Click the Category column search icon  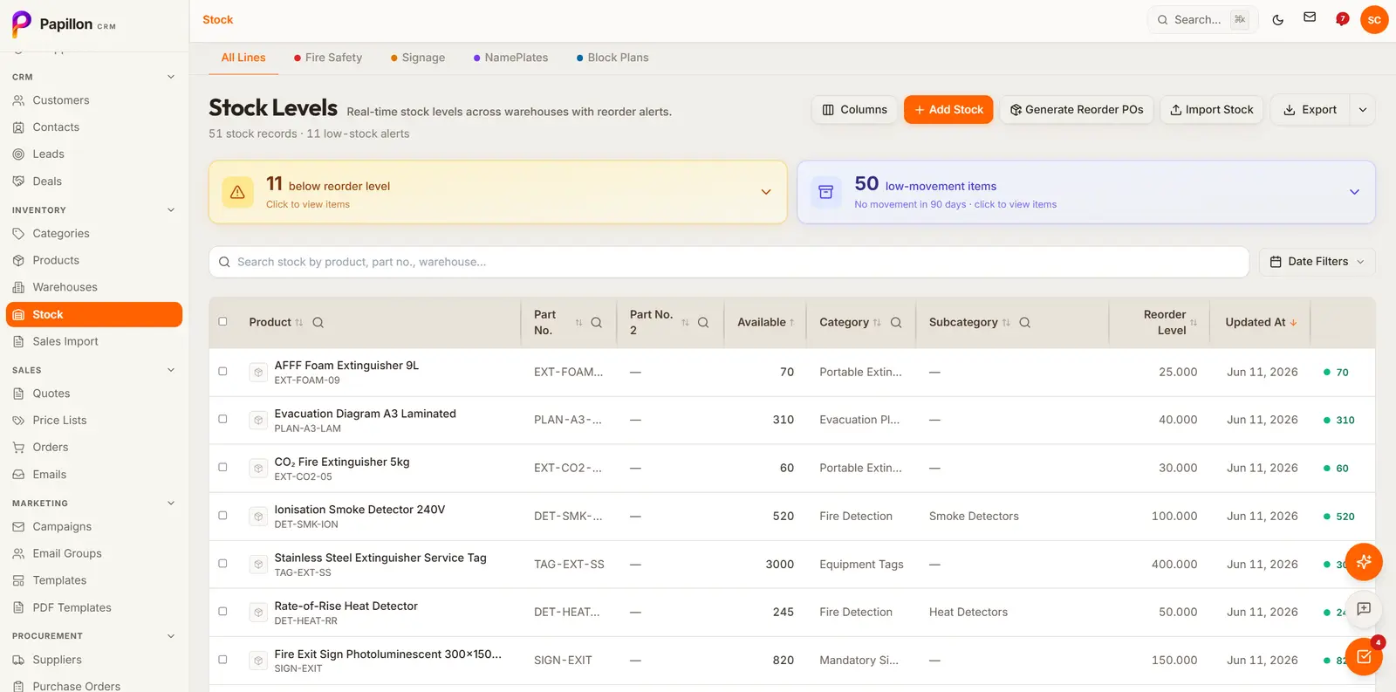[x=896, y=323]
